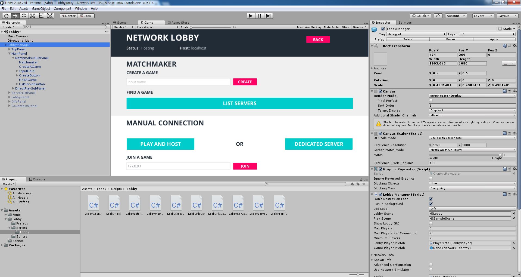Enable Pixel Perfect checkbox
521x277 pixels.
[431, 101]
